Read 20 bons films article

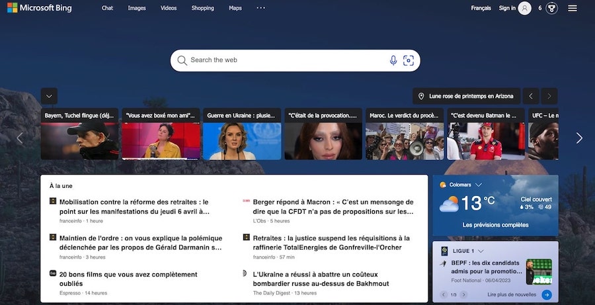[128, 279]
